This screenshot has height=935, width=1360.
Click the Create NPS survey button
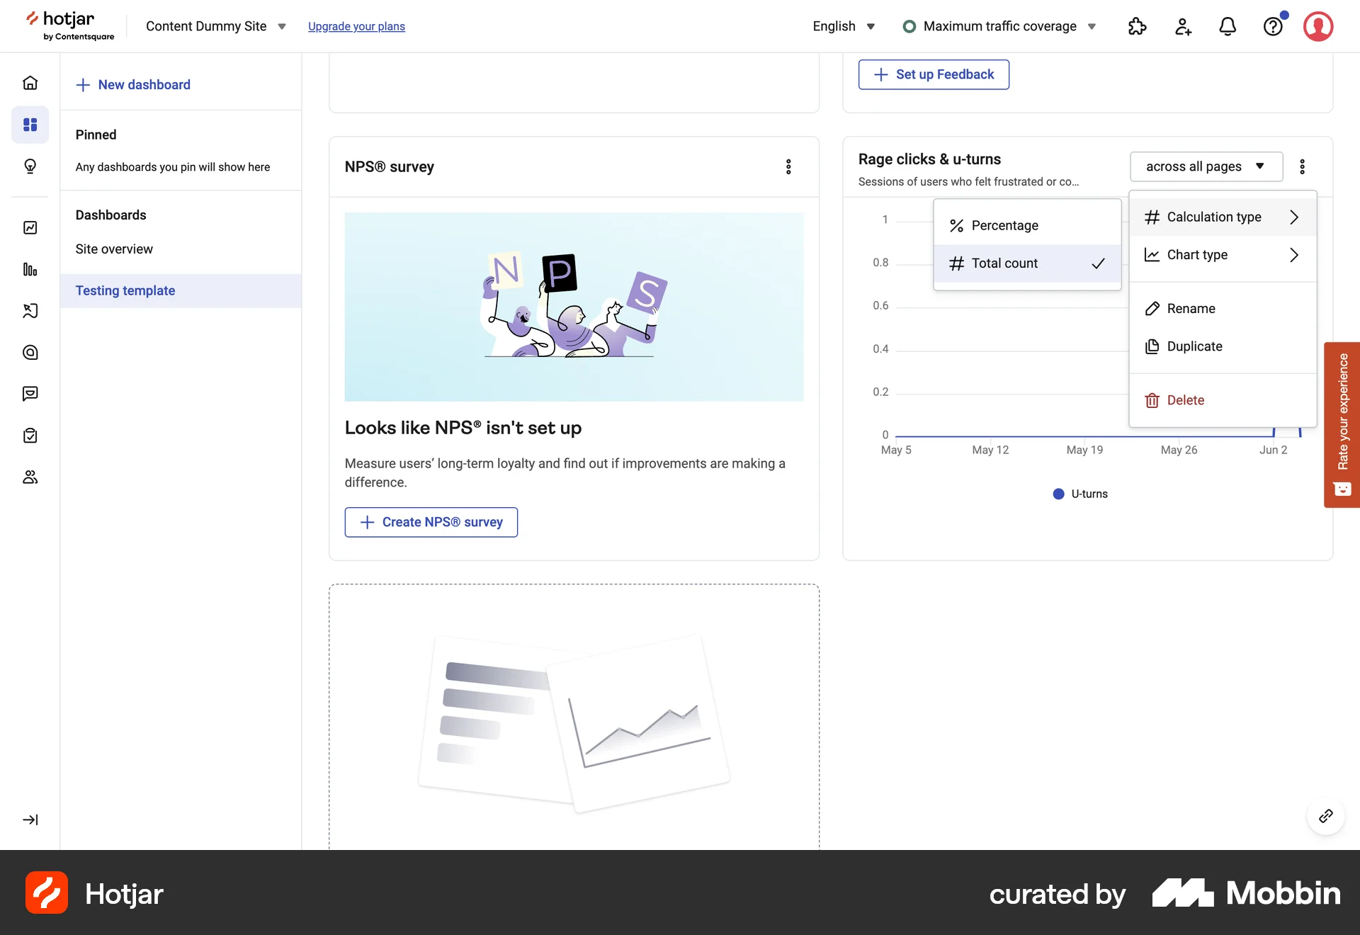431,522
